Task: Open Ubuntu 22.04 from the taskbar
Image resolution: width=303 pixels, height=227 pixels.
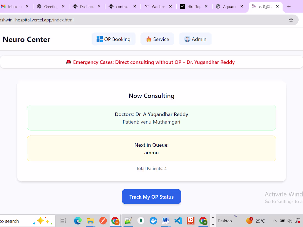Action: [191, 221]
